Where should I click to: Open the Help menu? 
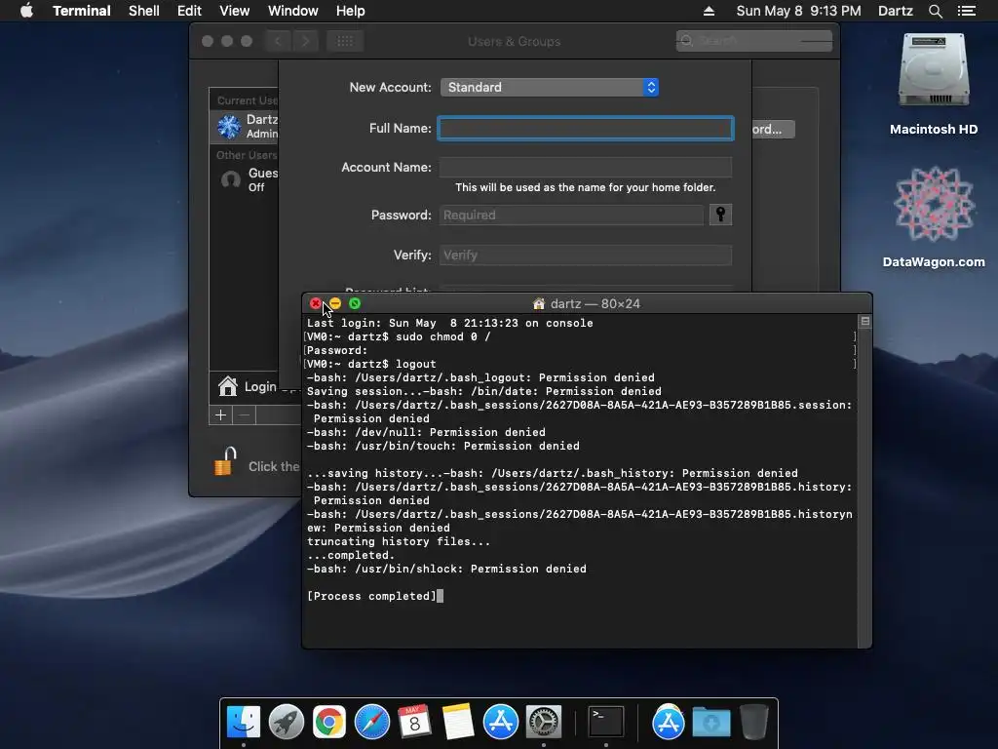point(350,11)
